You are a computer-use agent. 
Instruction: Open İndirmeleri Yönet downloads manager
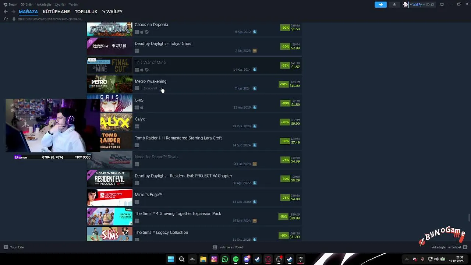[x=228, y=247]
